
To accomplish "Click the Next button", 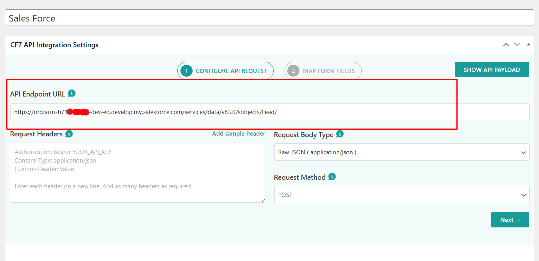I will point(510,219).
